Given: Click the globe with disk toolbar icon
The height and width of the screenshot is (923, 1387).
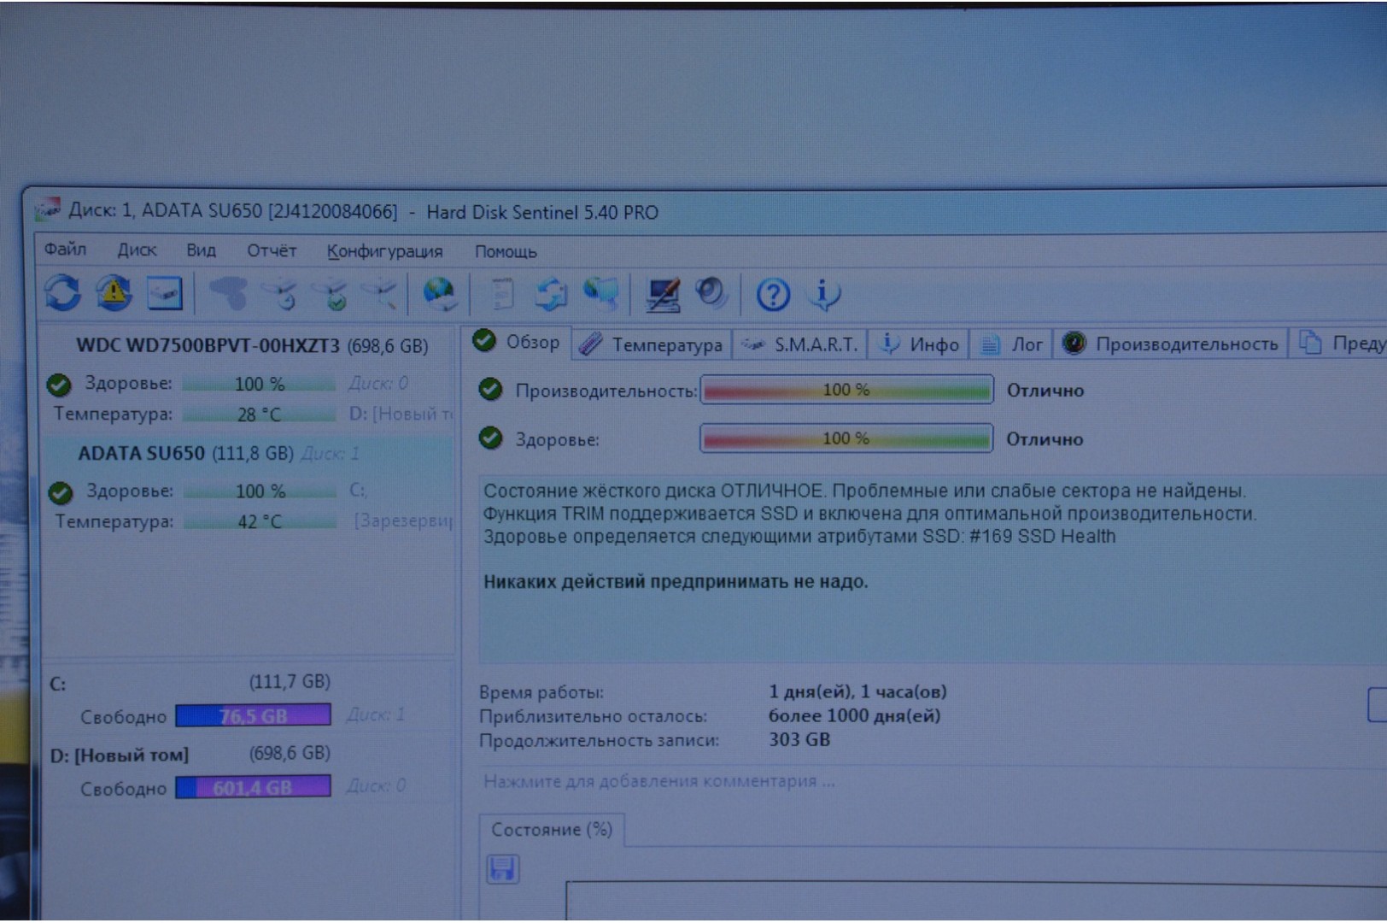Looking at the screenshot, I should click(x=439, y=295).
